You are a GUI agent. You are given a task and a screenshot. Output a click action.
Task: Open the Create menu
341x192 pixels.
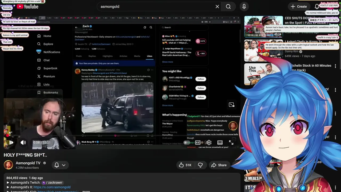pos(299,6)
